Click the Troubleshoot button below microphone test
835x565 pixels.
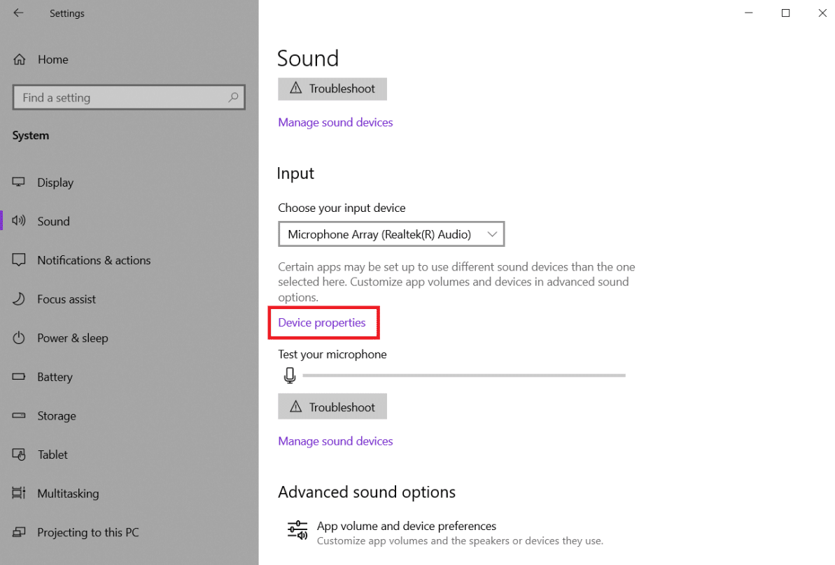coord(332,407)
